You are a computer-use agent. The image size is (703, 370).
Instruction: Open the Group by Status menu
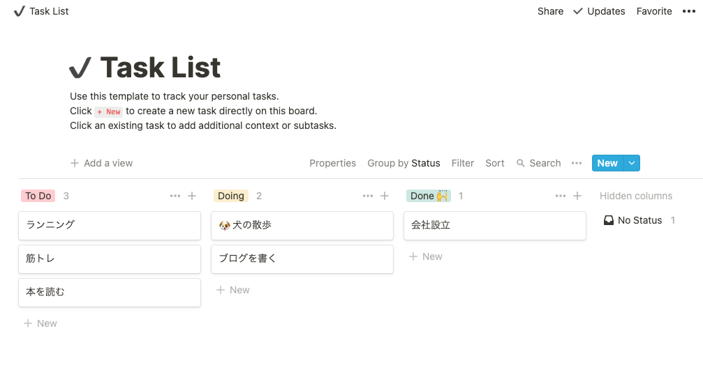click(404, 163)
